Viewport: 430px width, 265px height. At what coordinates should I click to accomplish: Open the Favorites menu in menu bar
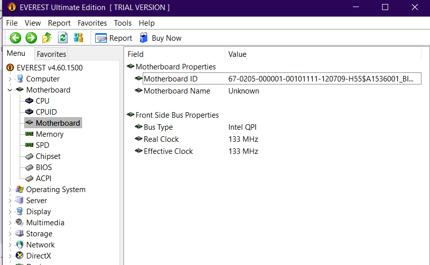tap(92, 23)
